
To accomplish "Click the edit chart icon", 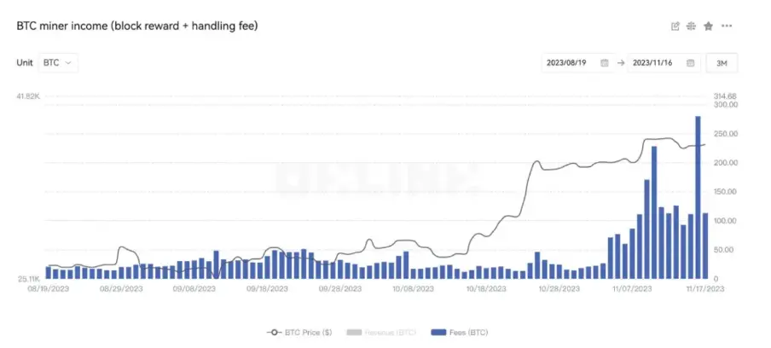I will point(675,26).
